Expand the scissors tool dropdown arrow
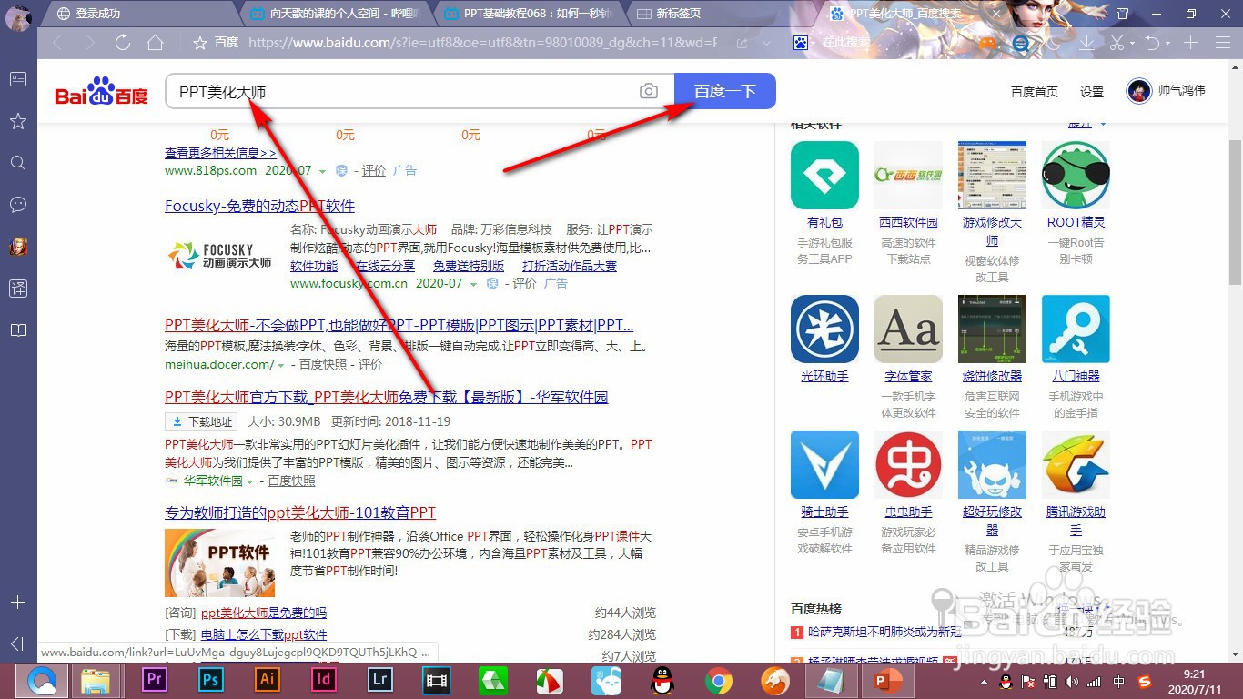Image resolution: width=1243 pixels, height=699 pixels. point(1132,44)
